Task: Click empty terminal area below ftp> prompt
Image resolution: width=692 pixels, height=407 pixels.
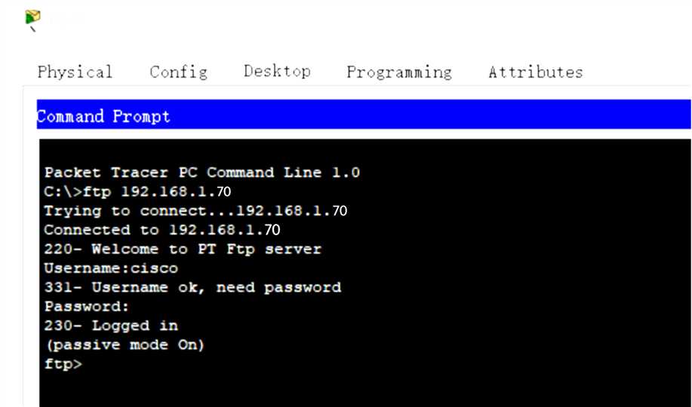Action: [x=362, y=388]
